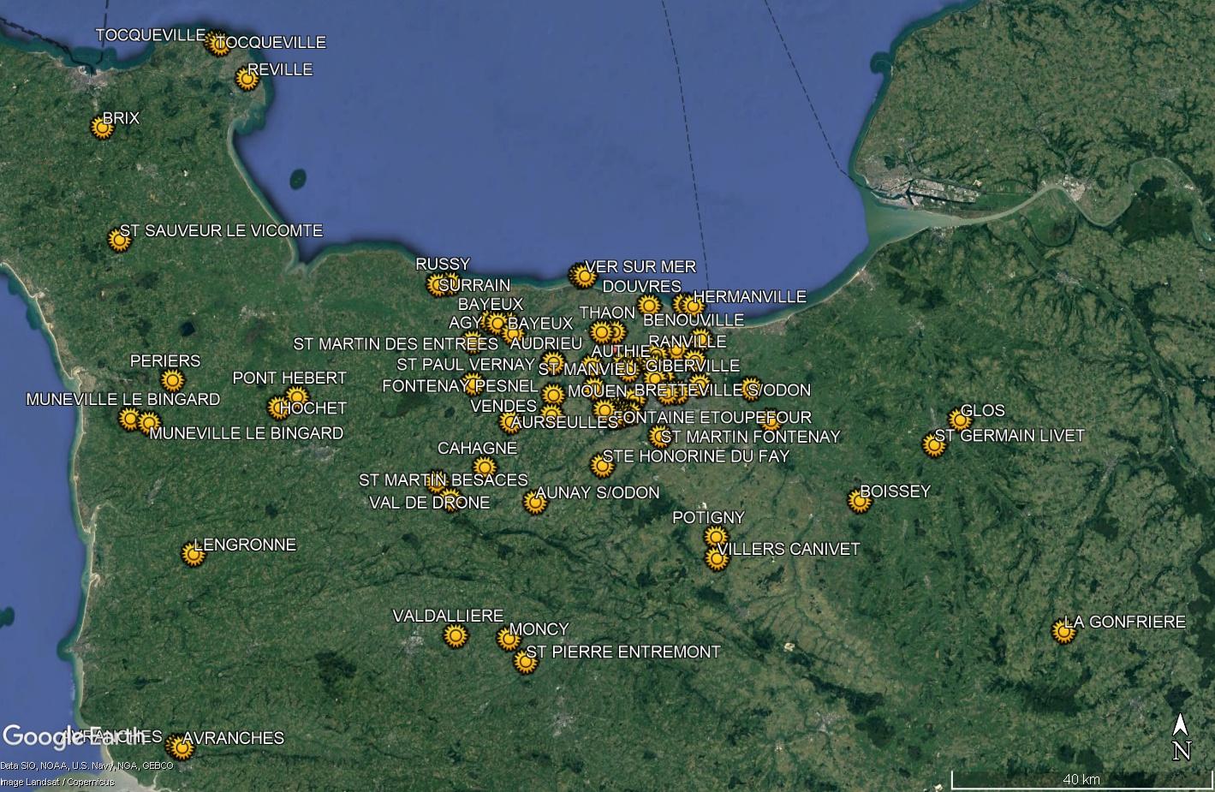Click the LENGRONNE map marker
The image size is (1215, 792).
194,555
